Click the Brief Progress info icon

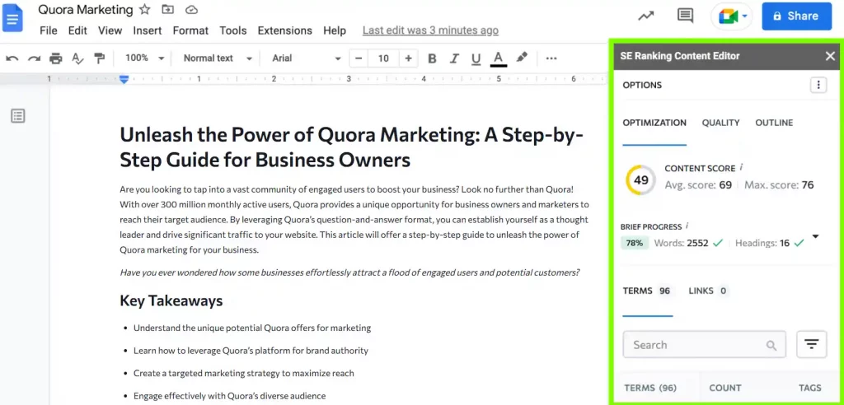click(x=687, y=226)
